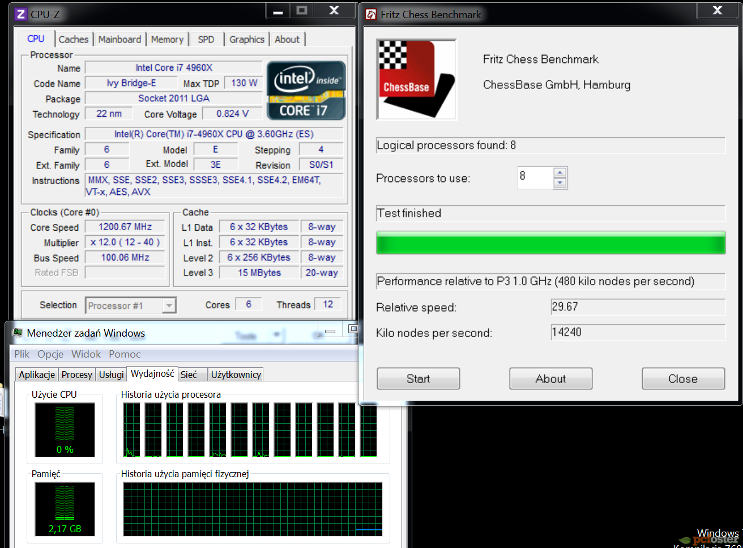Open the SPD tab in CPU-Z
Viewport: 743px width, 548px height.
206,39
